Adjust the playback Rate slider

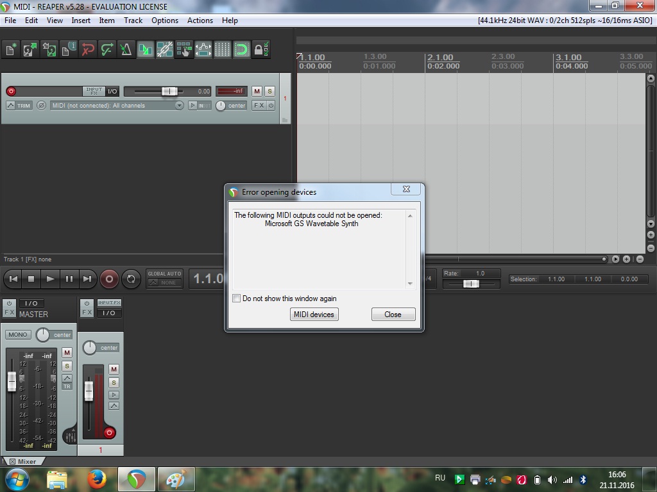(471, 284)
